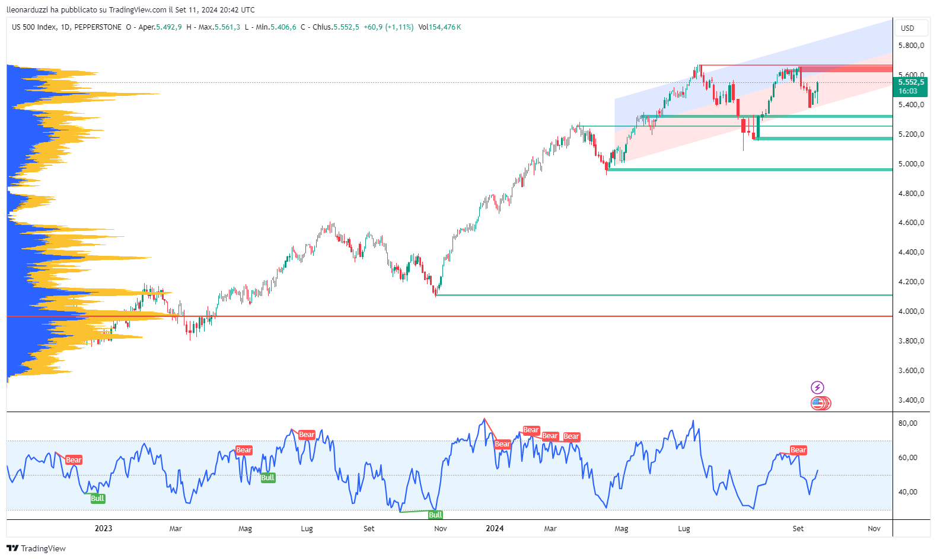Click the 3.400,0 price axis label
937x559 pixels.
tap(911, 400)
